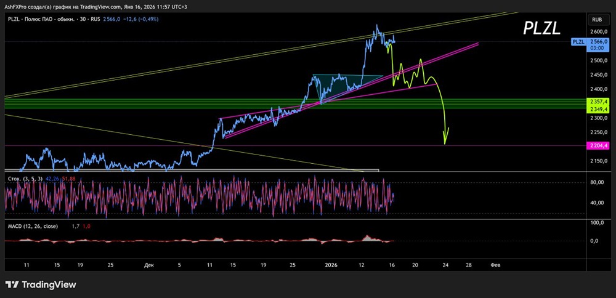
Task: Click the red MACD signal value 1,0
Action: click(86, 226)
